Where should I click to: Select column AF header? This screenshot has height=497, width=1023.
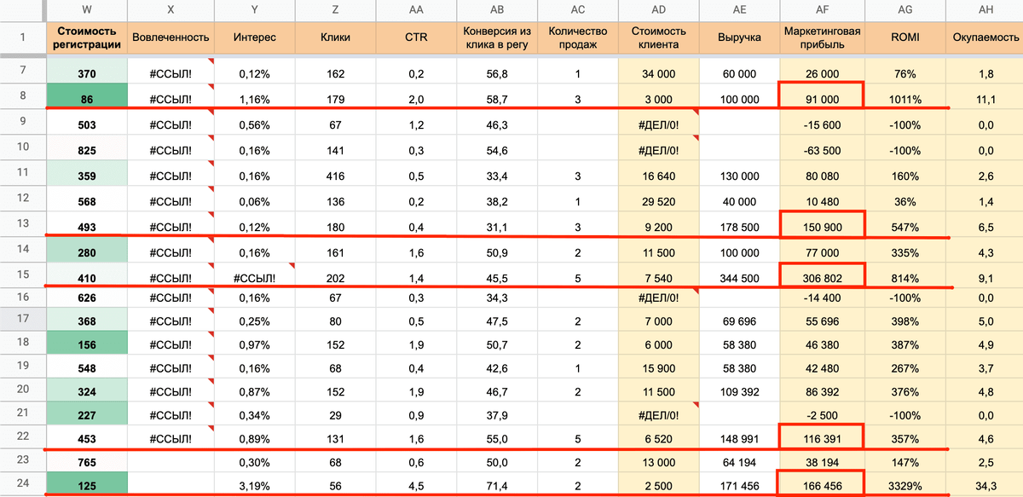point(822,10)
